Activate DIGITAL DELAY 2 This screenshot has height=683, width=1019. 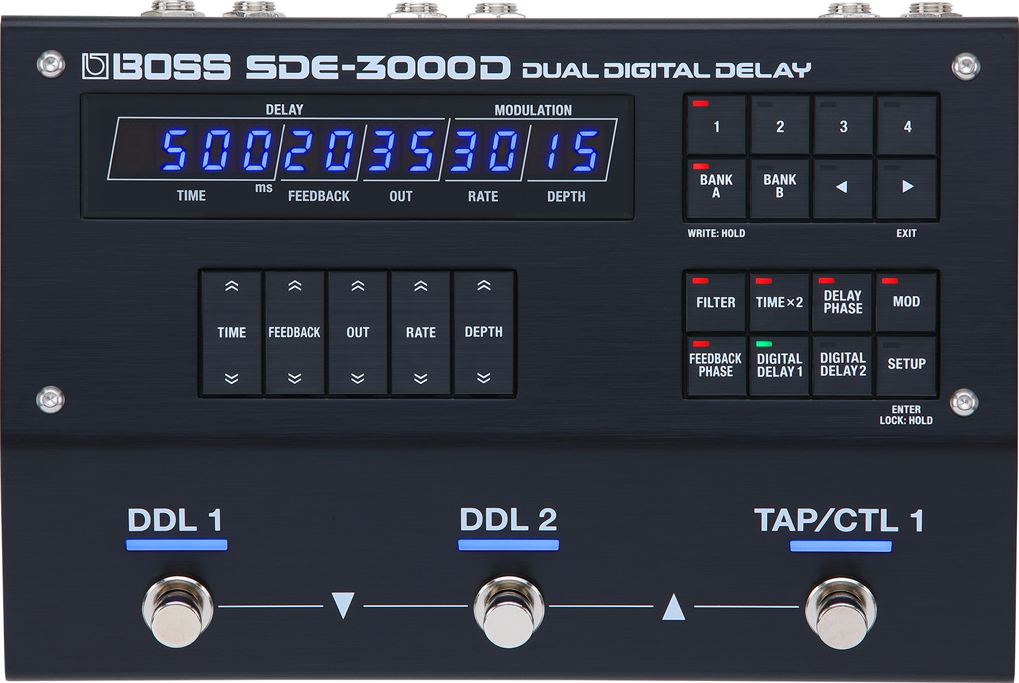[843, 364]
